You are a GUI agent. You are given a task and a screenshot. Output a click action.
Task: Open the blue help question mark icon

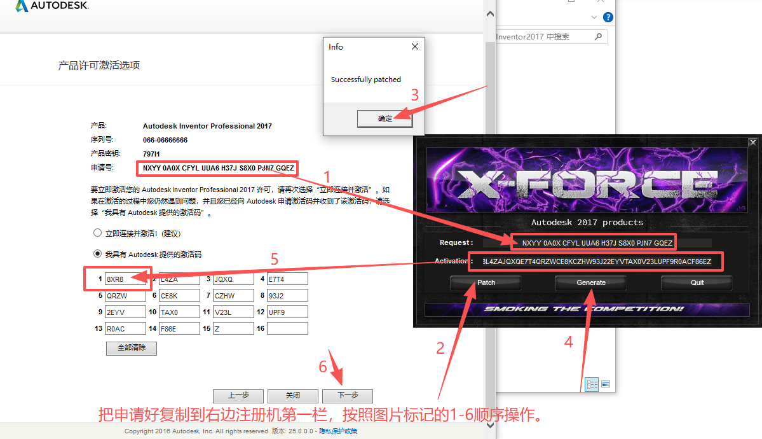point(608,17)
